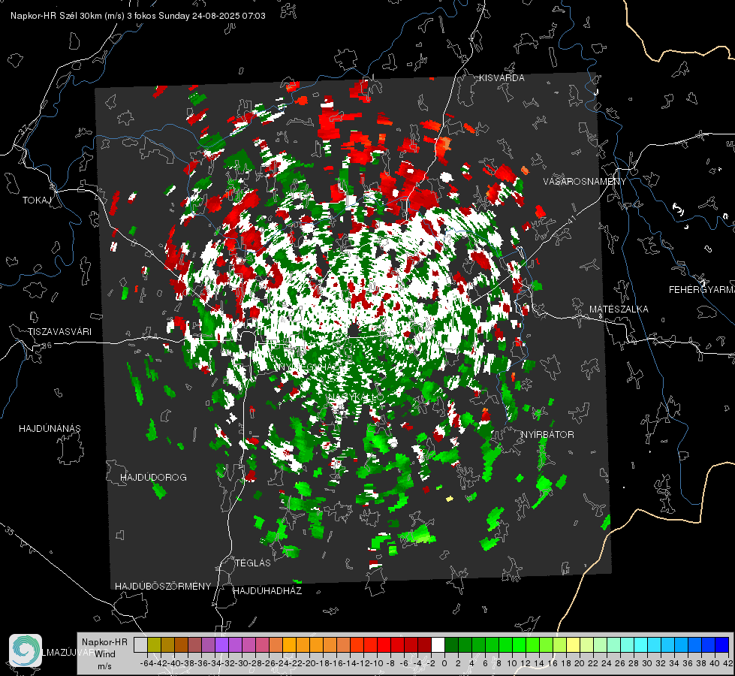
Task: Click the VÁSÁROSNAMÉNY town label
Action: [x=585, y=182]
